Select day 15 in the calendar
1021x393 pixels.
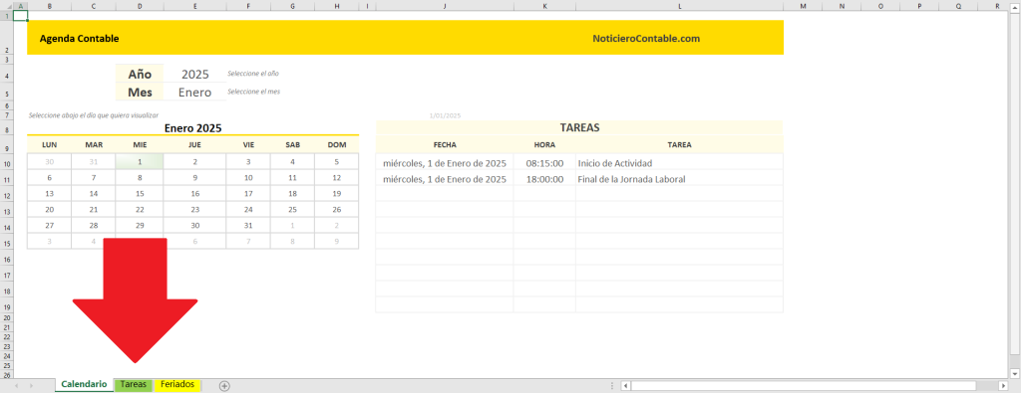140,194
